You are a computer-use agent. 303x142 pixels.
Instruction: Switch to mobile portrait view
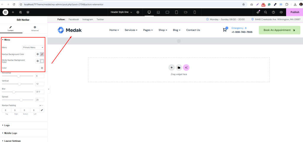coord(195,12)
